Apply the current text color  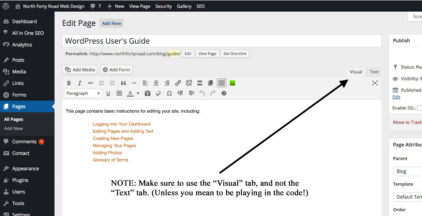click(x=130, y=93)
